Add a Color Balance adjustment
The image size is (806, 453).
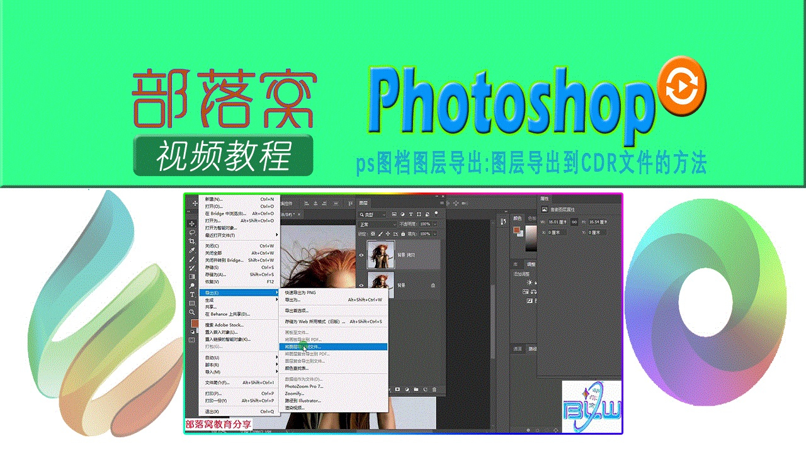(533, 292)
